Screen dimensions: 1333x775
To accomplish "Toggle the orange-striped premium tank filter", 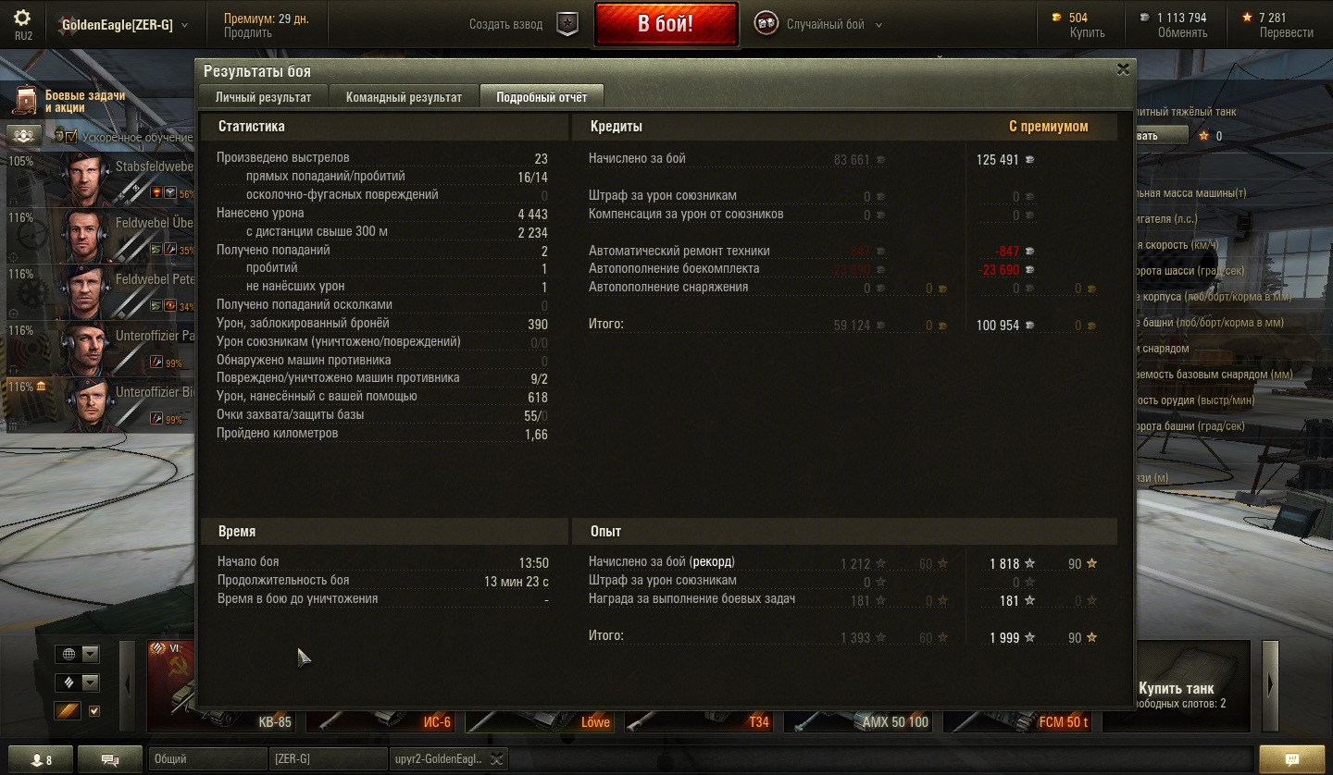I will click(x=68, y=711).
